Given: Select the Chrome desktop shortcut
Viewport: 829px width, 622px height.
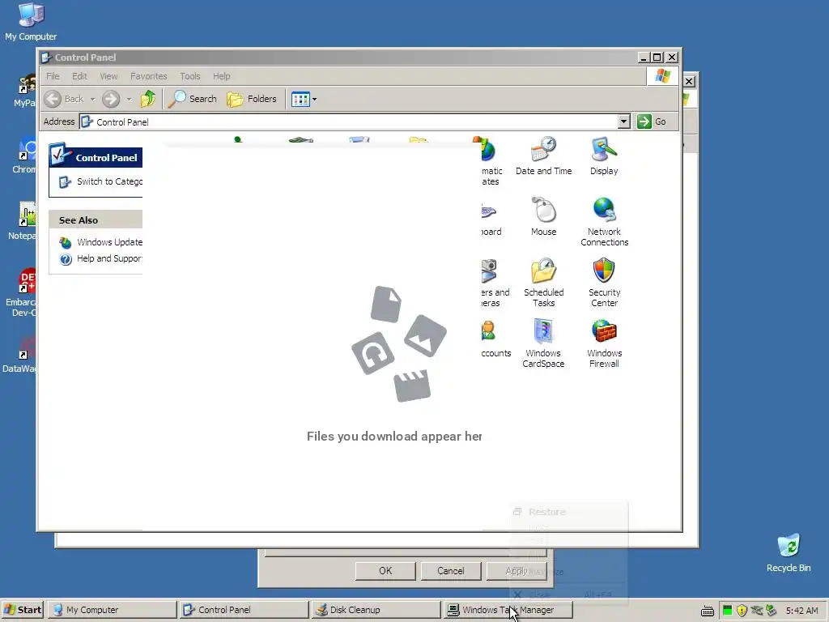Looking at the screenshot, I should click(24, 155).
